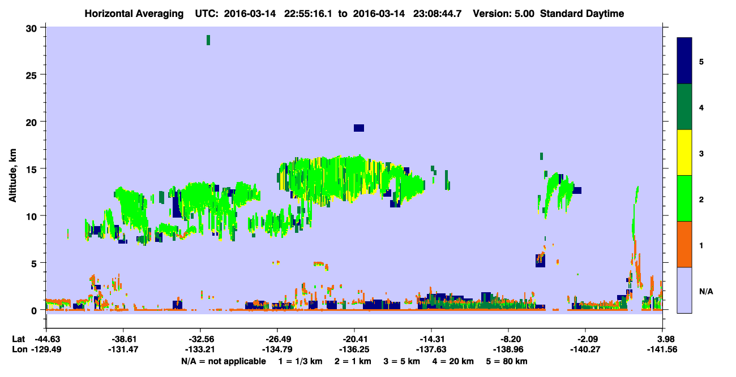Click latitude value -14.31

click(432, 339)
